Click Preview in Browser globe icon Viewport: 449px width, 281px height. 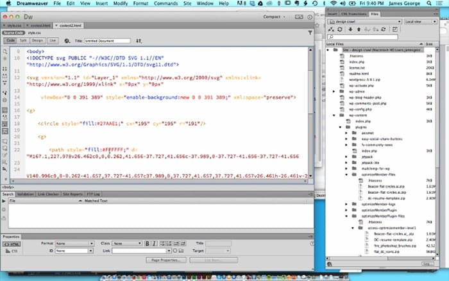click(67, 41)
